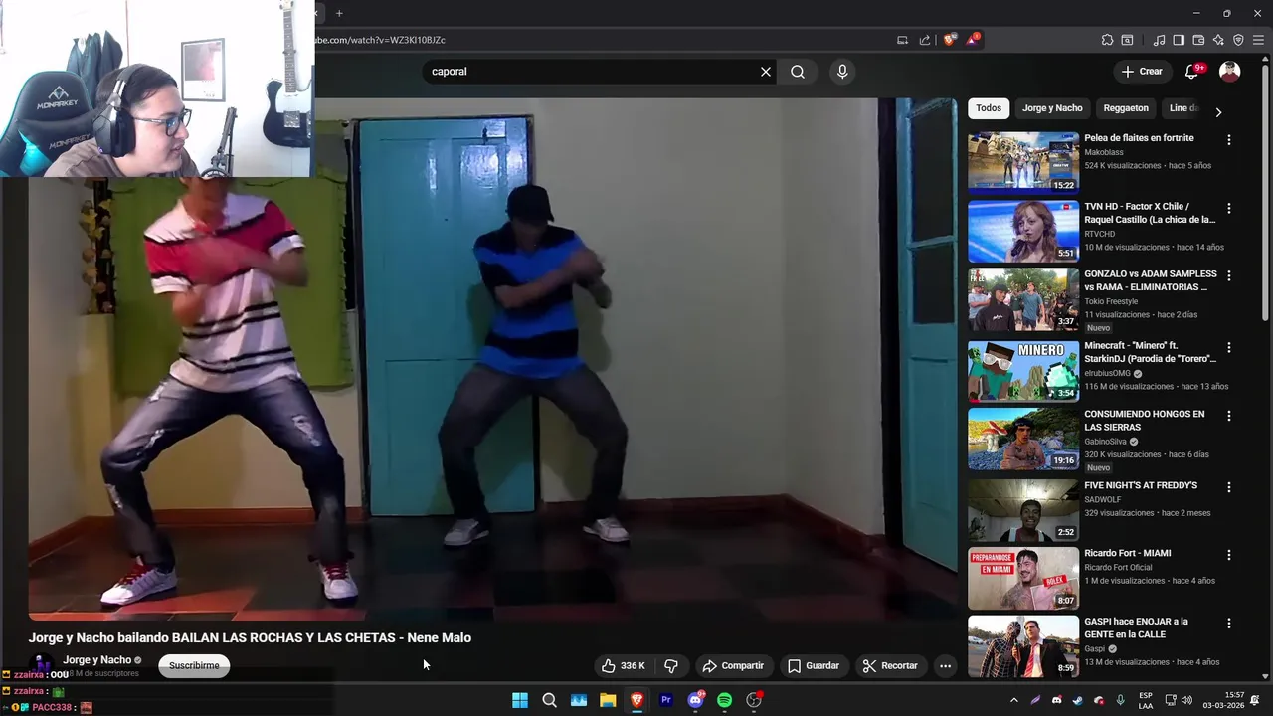Toggle the browser sidebar panel icon
1273x716 pixels.
tap(1179, 40)
